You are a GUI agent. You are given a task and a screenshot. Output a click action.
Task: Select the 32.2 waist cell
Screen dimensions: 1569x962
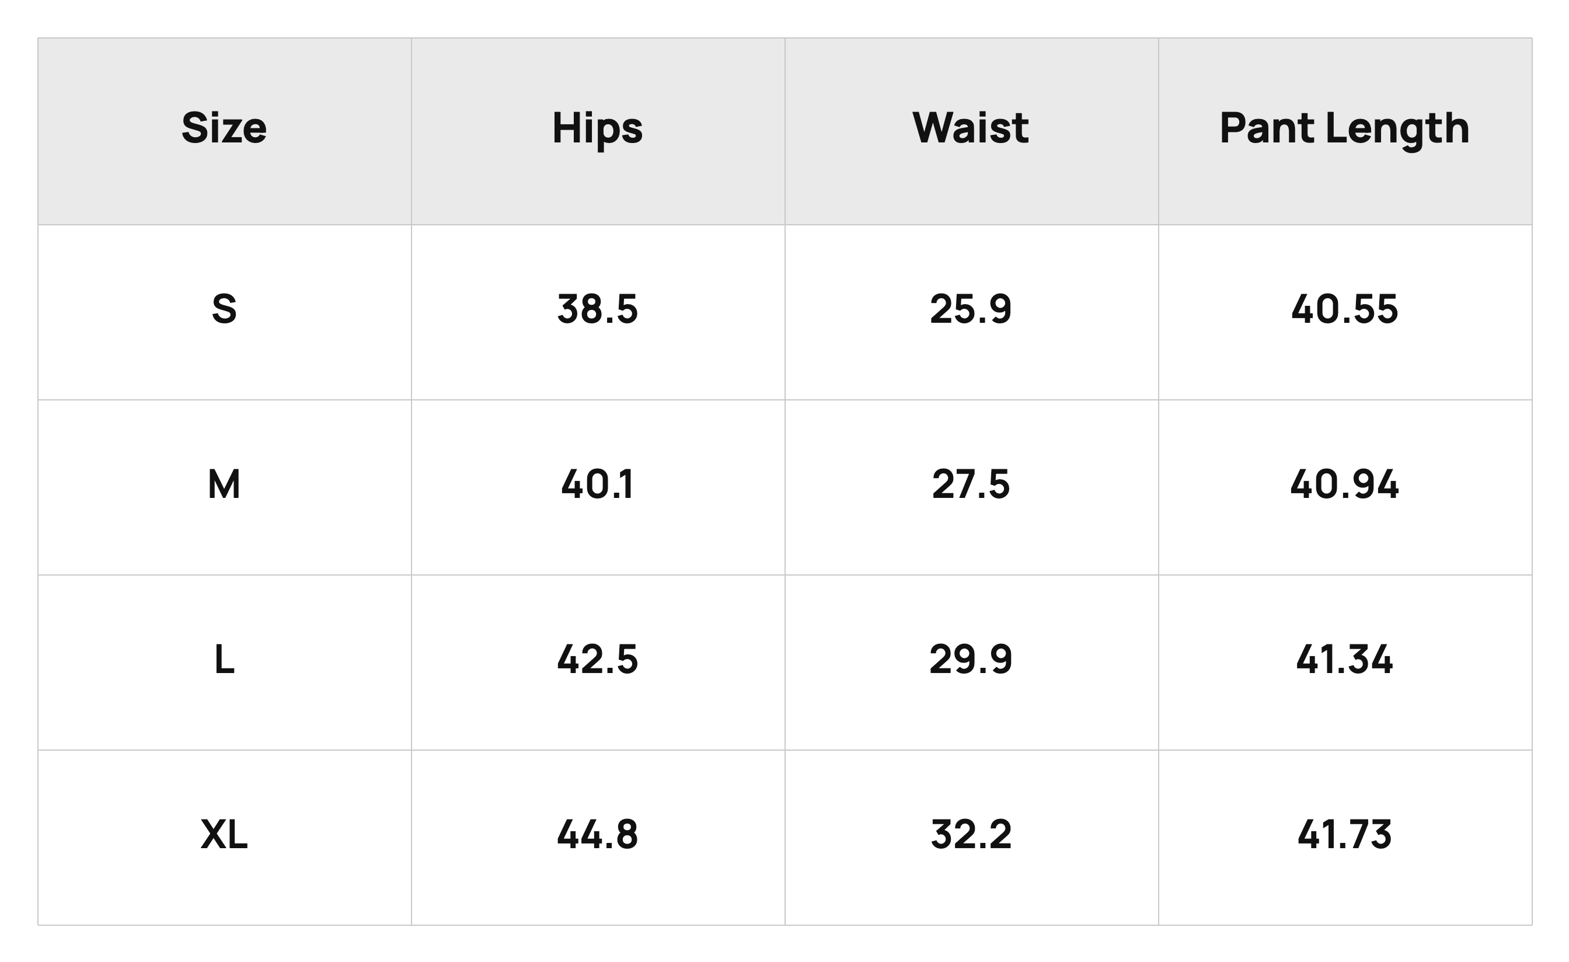coord(972,837)
